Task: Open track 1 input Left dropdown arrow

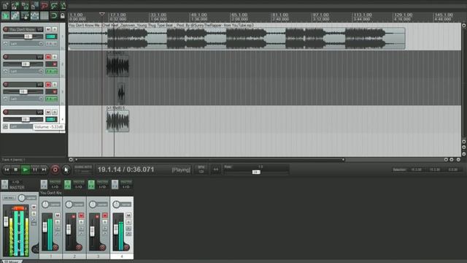Action: tap(41, 44)
